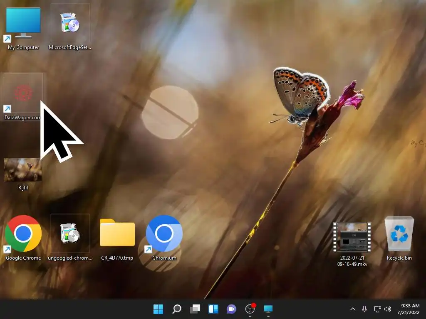The height and width of the screenshot is (319, 426).
Task: Click the "DataWagon.com" label text
Action: coord(22,118)
